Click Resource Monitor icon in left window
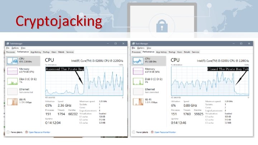 [x=27, y=132]
